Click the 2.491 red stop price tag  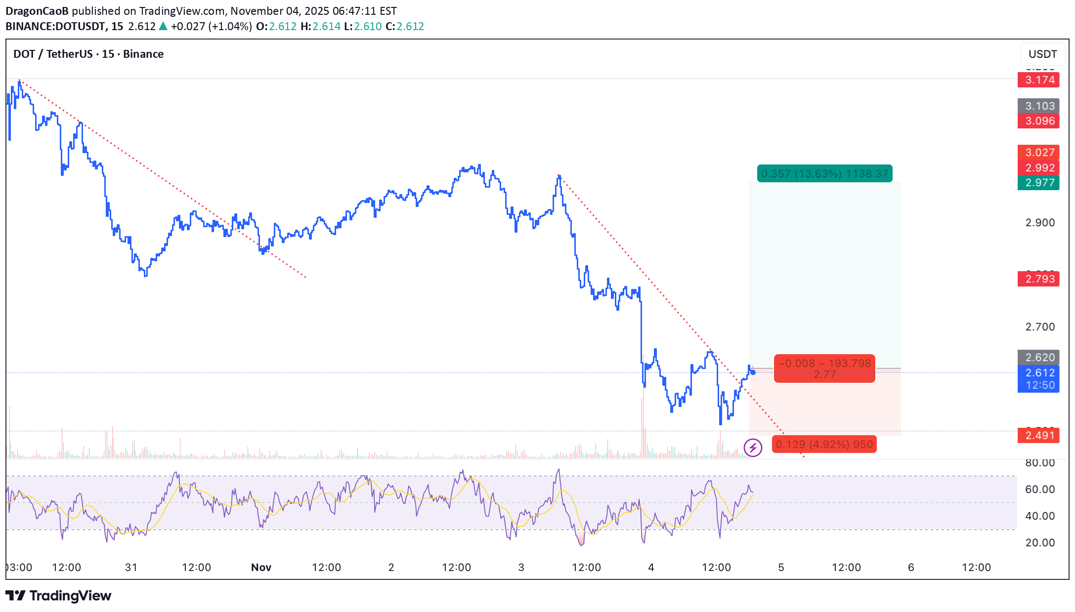point(1038,436)
